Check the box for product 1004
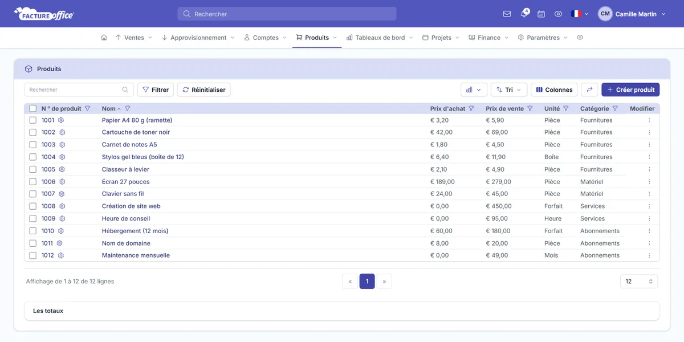Image resolution: width=684 pixels, height=342 pixels. (x=33, y=157)
